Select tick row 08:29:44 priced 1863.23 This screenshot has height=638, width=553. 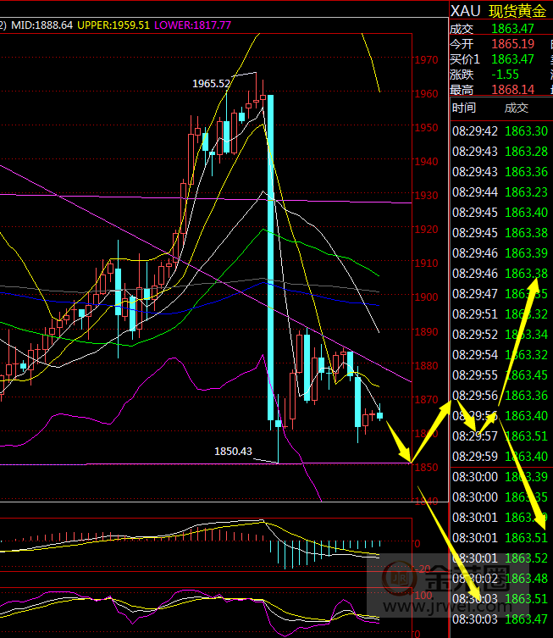point(500,192)
